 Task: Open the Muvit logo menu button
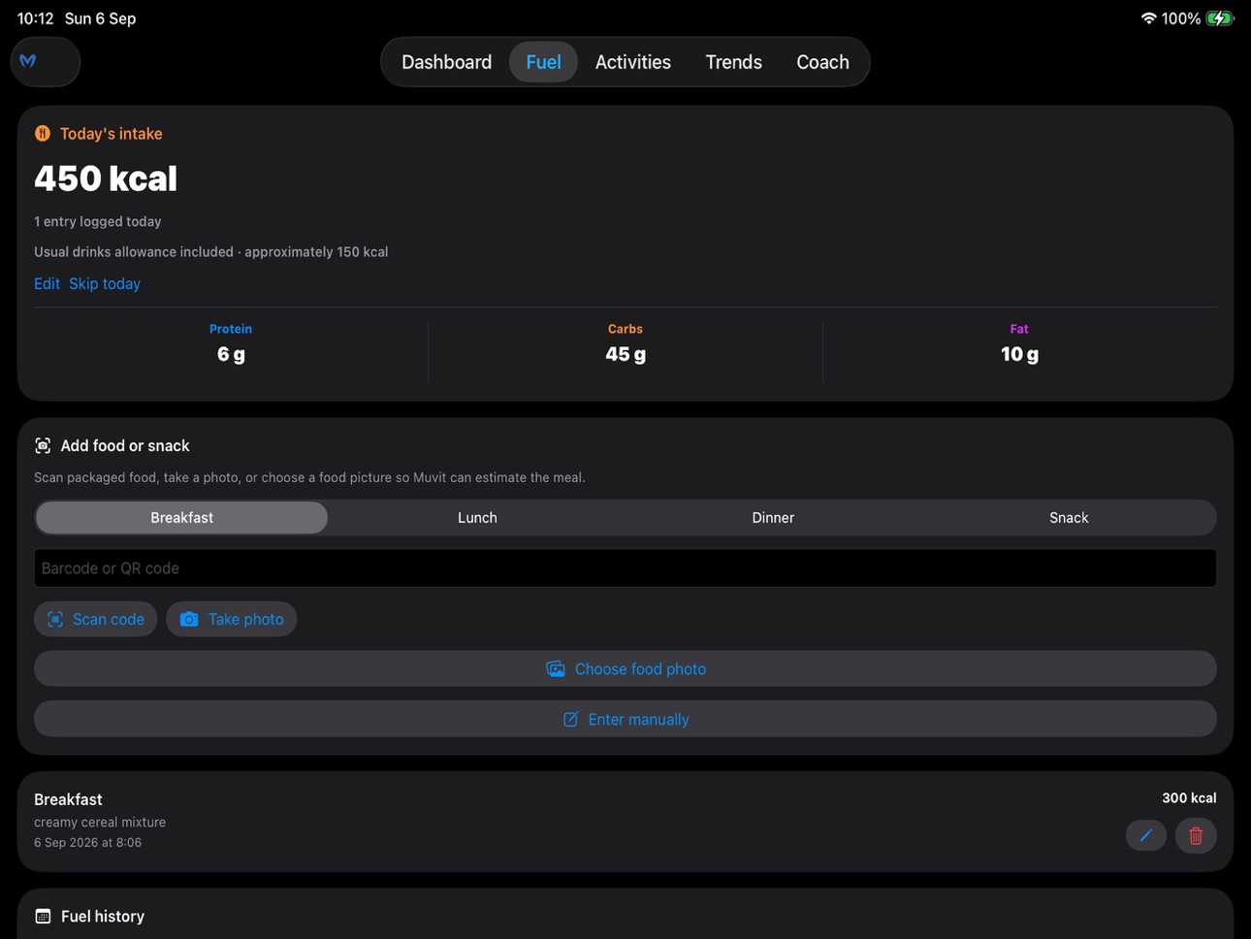pos(46,62)
